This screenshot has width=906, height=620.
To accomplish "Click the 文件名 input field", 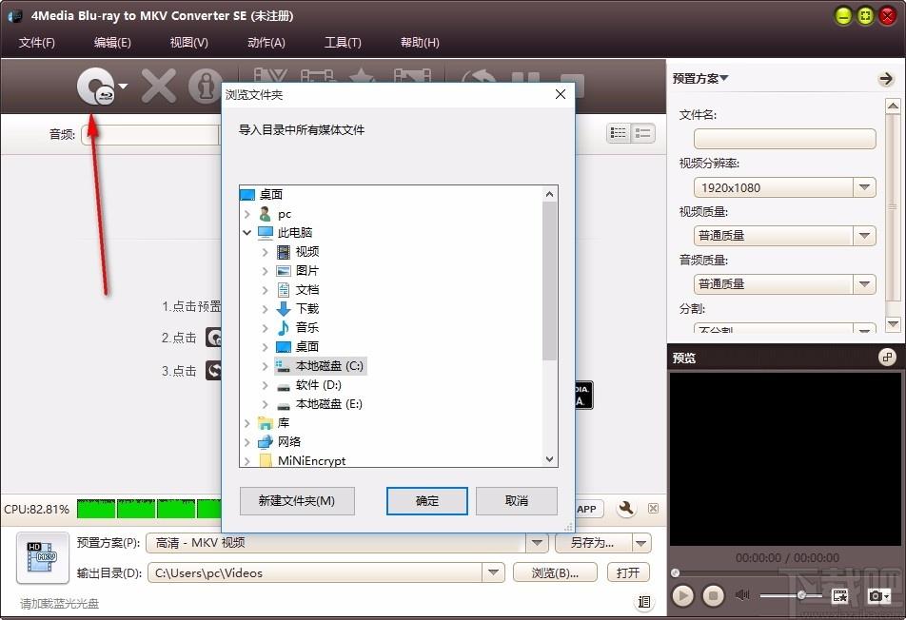I will 784,139.
